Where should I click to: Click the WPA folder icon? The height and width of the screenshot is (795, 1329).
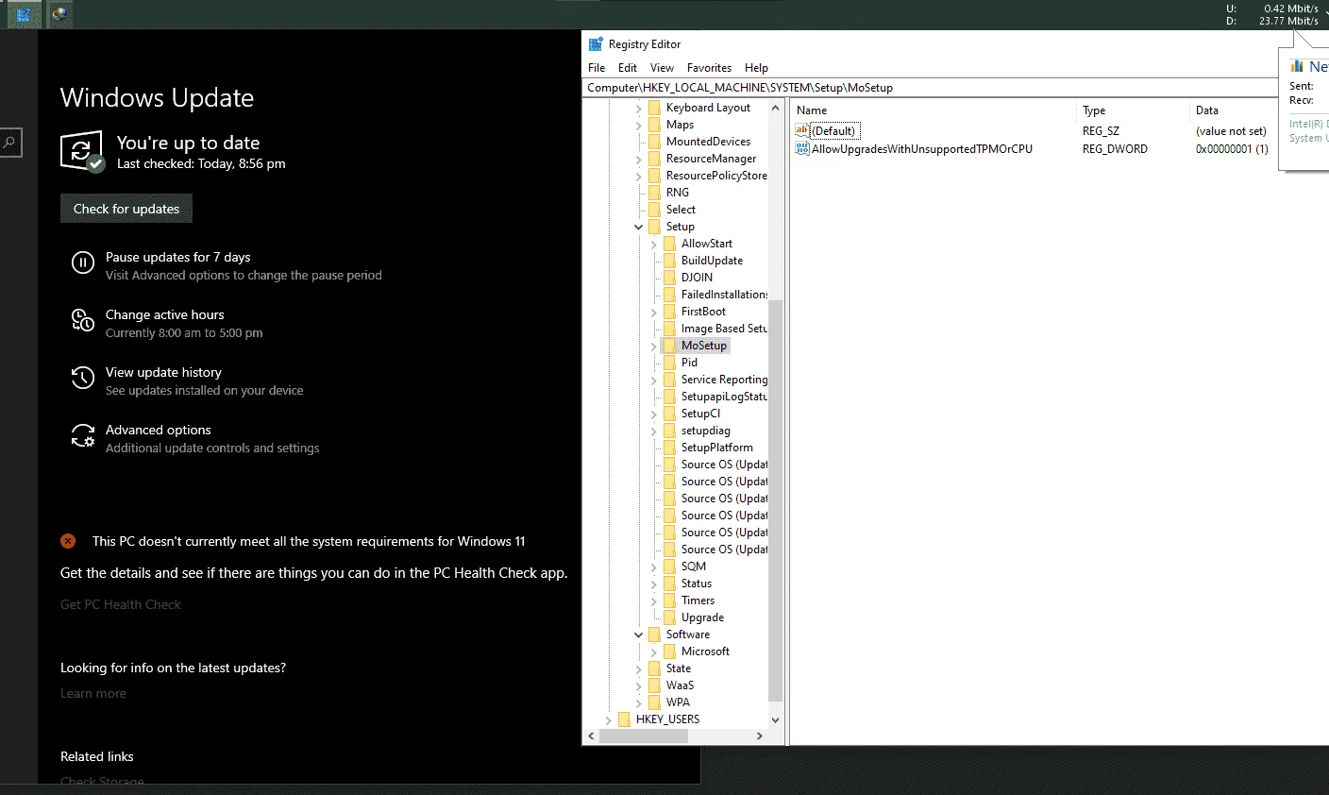click(x=654, y=702)
